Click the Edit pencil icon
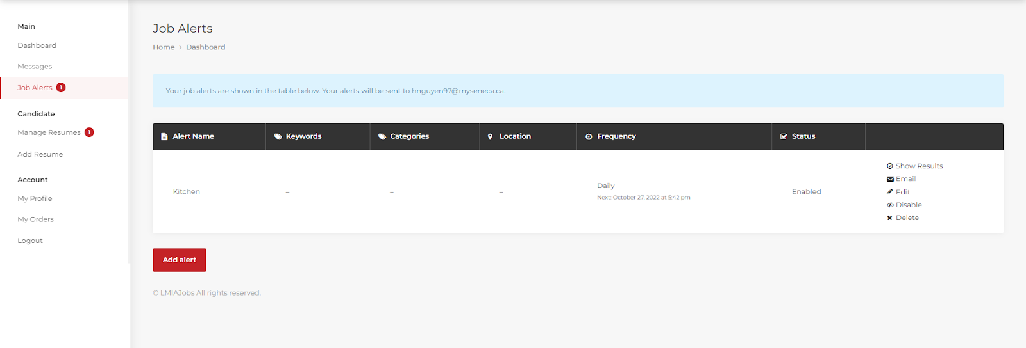This screenshot has height=348, width=1026. (890, 192)
